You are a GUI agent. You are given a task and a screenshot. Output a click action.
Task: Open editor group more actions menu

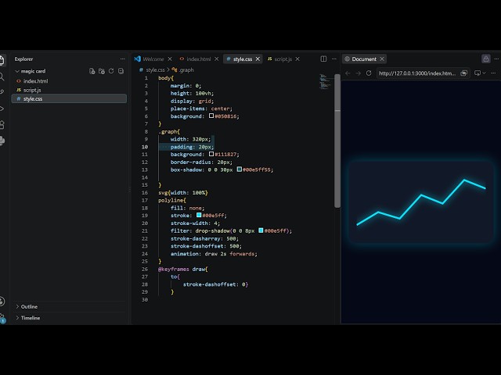pyautogui.click(x=334, y=59)
